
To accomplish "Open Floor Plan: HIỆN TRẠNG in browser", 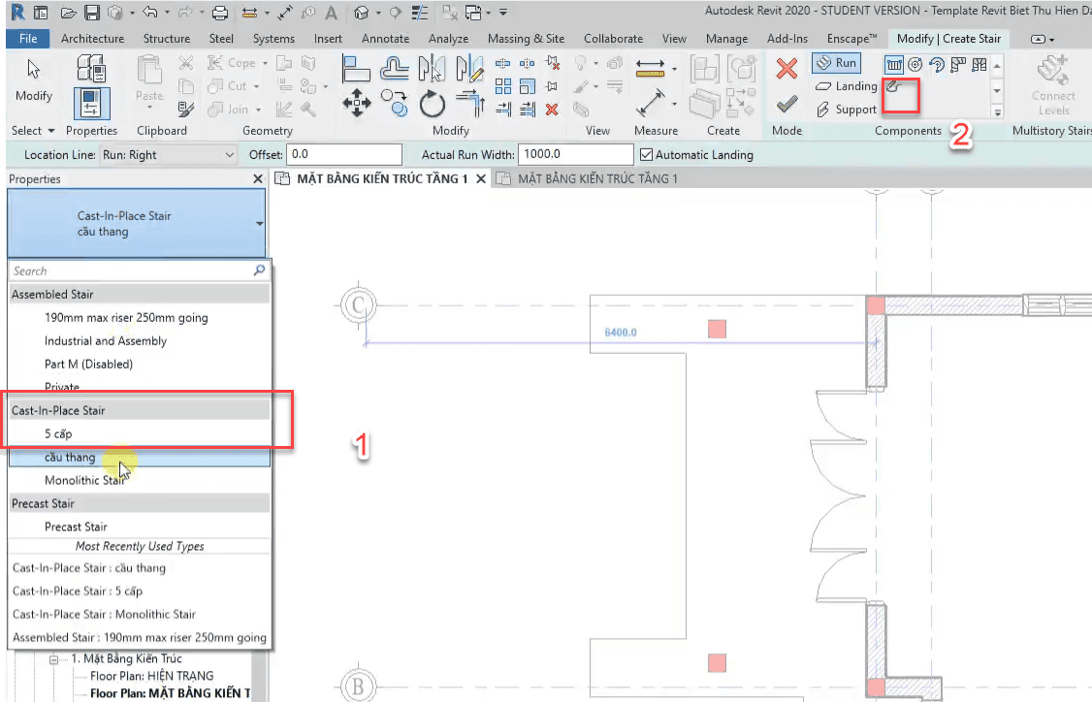I will click(x=152, y=676).
